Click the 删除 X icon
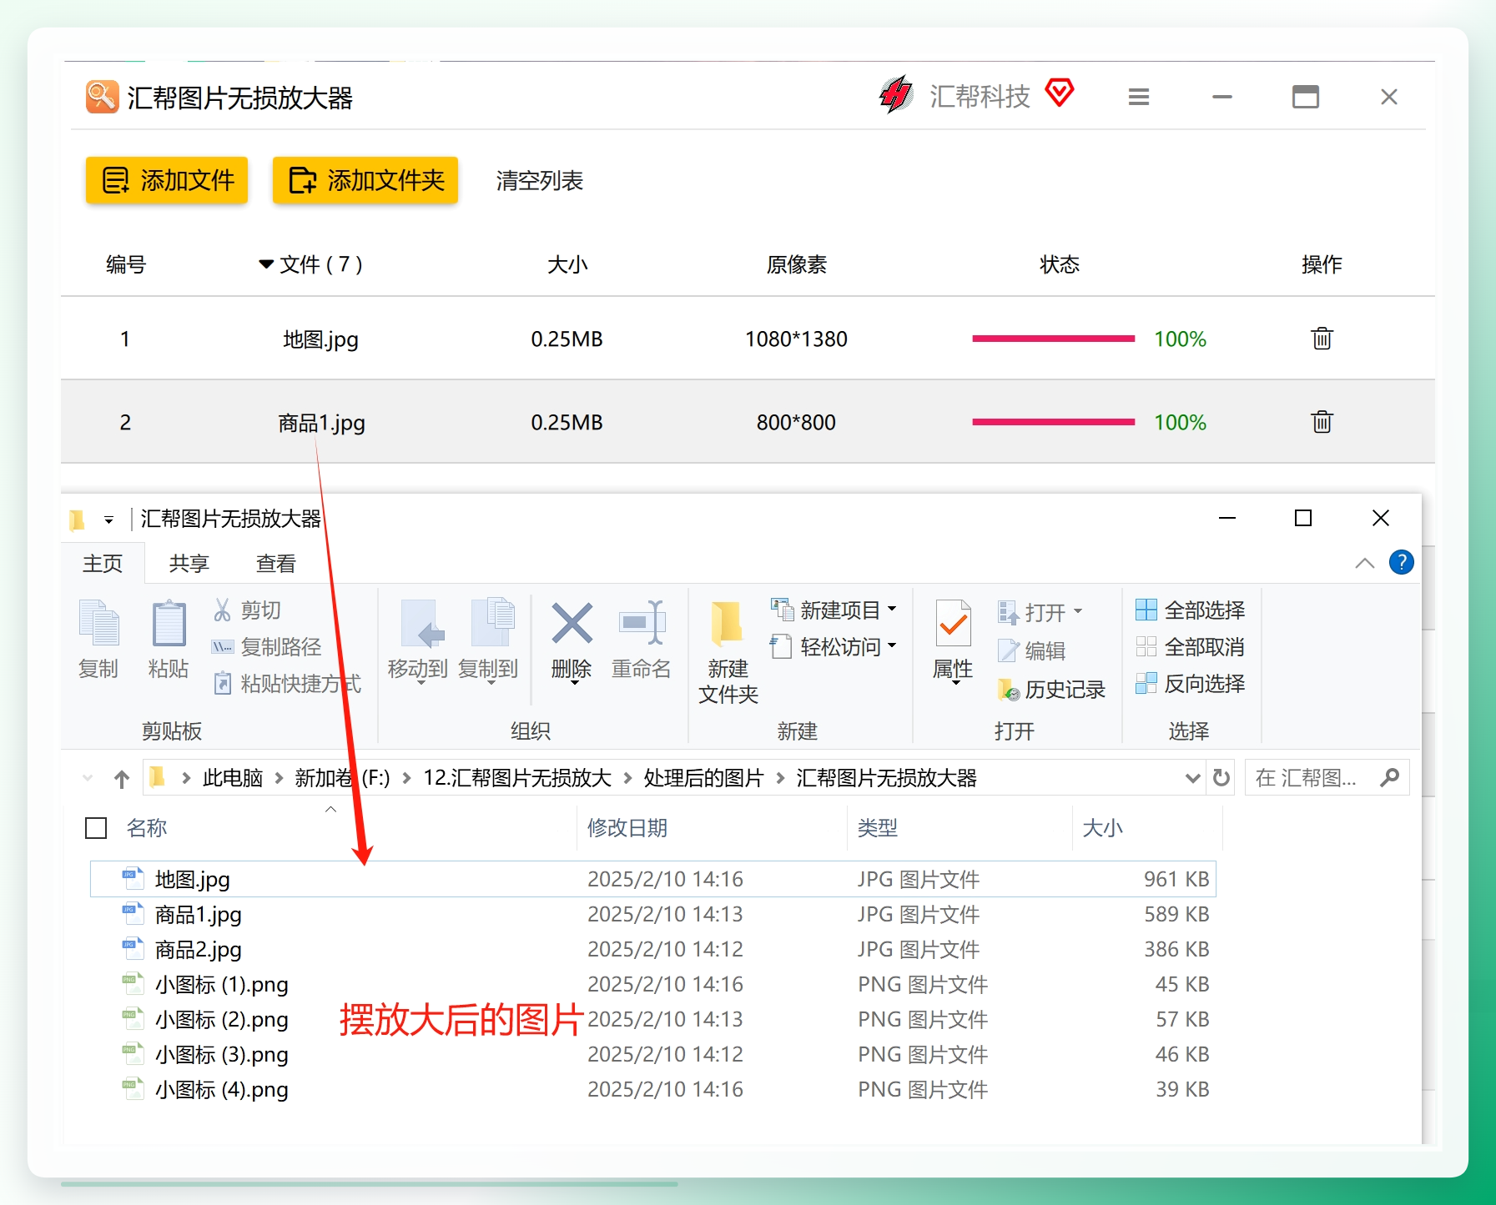 pos(572,623)
